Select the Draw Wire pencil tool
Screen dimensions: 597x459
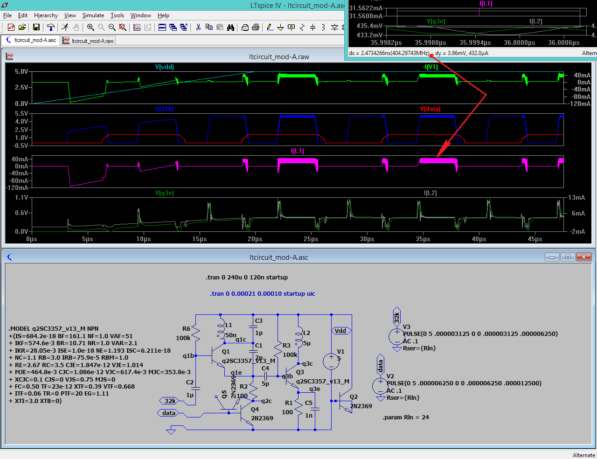(270, 28)
